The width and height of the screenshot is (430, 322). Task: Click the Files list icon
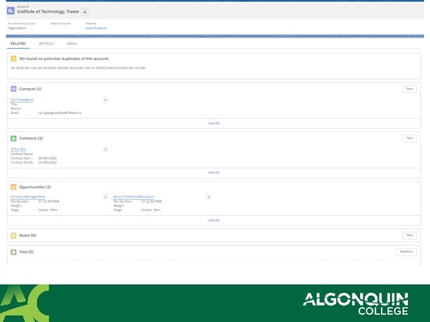[x=13, y=252]
